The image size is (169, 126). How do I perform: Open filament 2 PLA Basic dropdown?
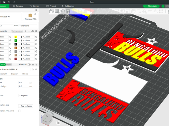(x=26, y=37)
